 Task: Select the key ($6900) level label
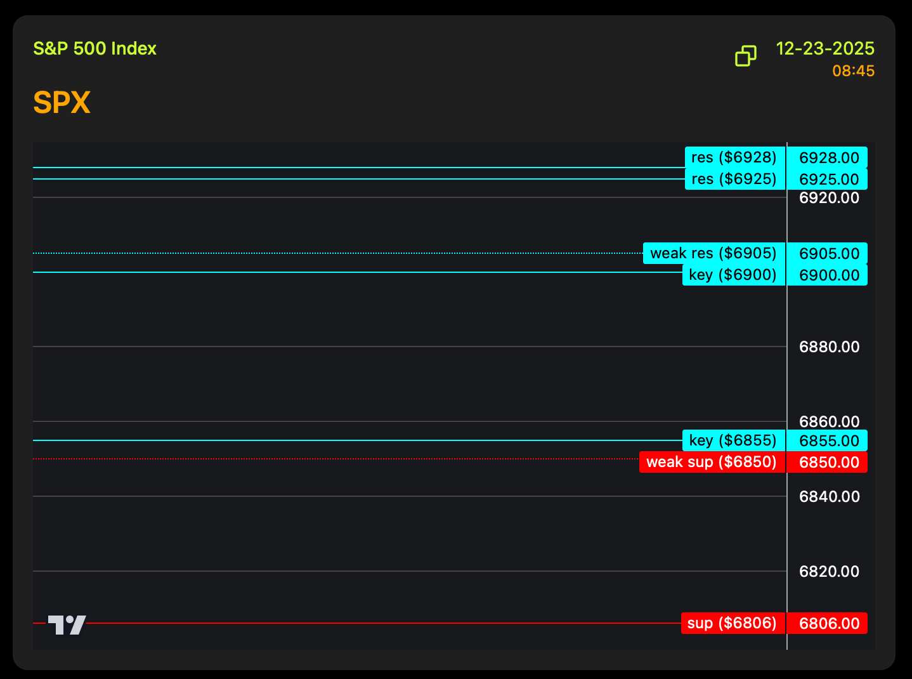tap(733, 275)
